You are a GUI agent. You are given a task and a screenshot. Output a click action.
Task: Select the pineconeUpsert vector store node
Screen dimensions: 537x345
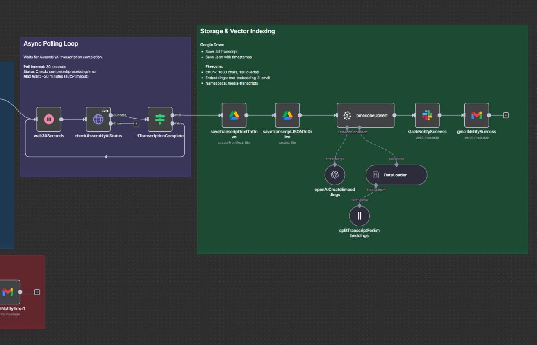(x=366, y=115)
